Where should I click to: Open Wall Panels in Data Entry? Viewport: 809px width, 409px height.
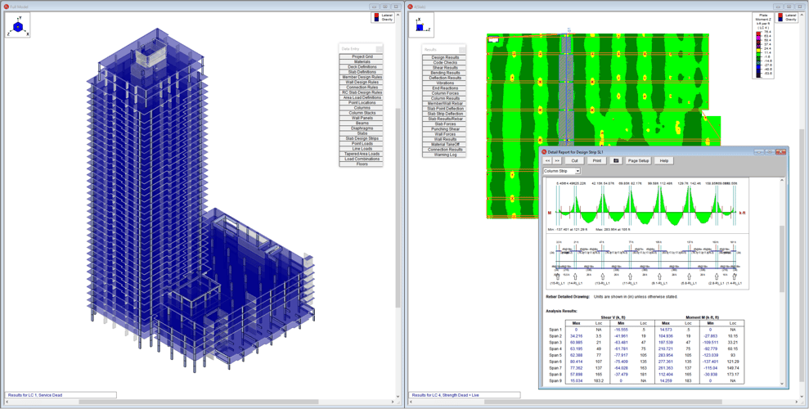click(362, 118)
